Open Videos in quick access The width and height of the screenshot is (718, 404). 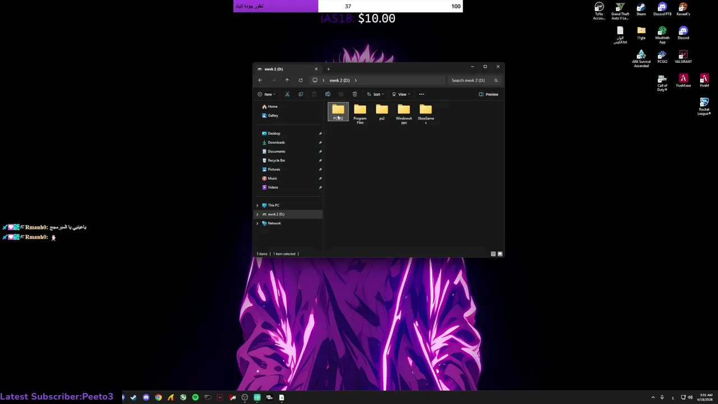click(273, 187)
